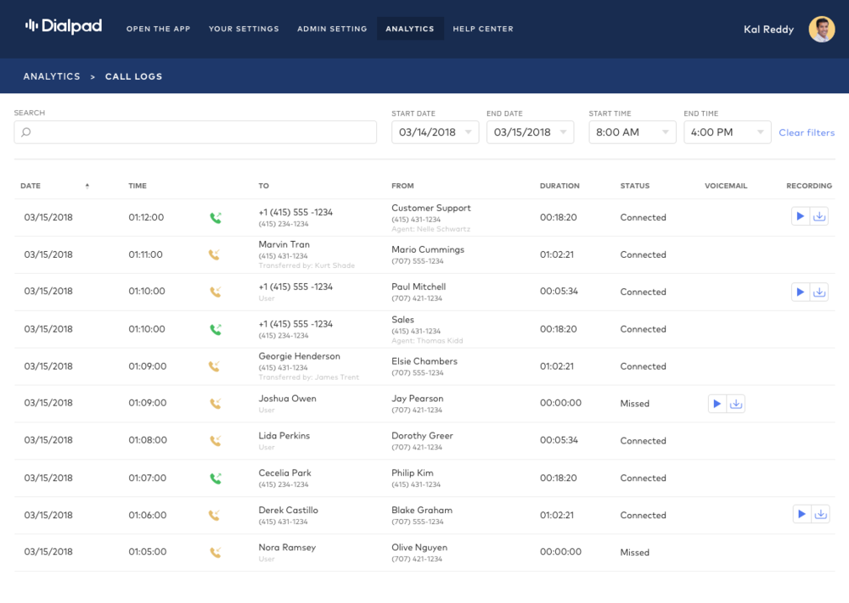Image resolution: width=849 pixels, height=603 pixels.
Task: Click the search magnifier icon
Action: 26,132
